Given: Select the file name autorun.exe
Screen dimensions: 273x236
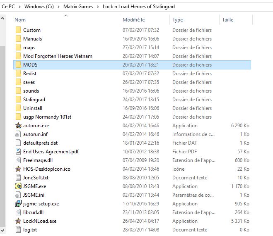Looking at the screenshot, I should pos(36,126).
